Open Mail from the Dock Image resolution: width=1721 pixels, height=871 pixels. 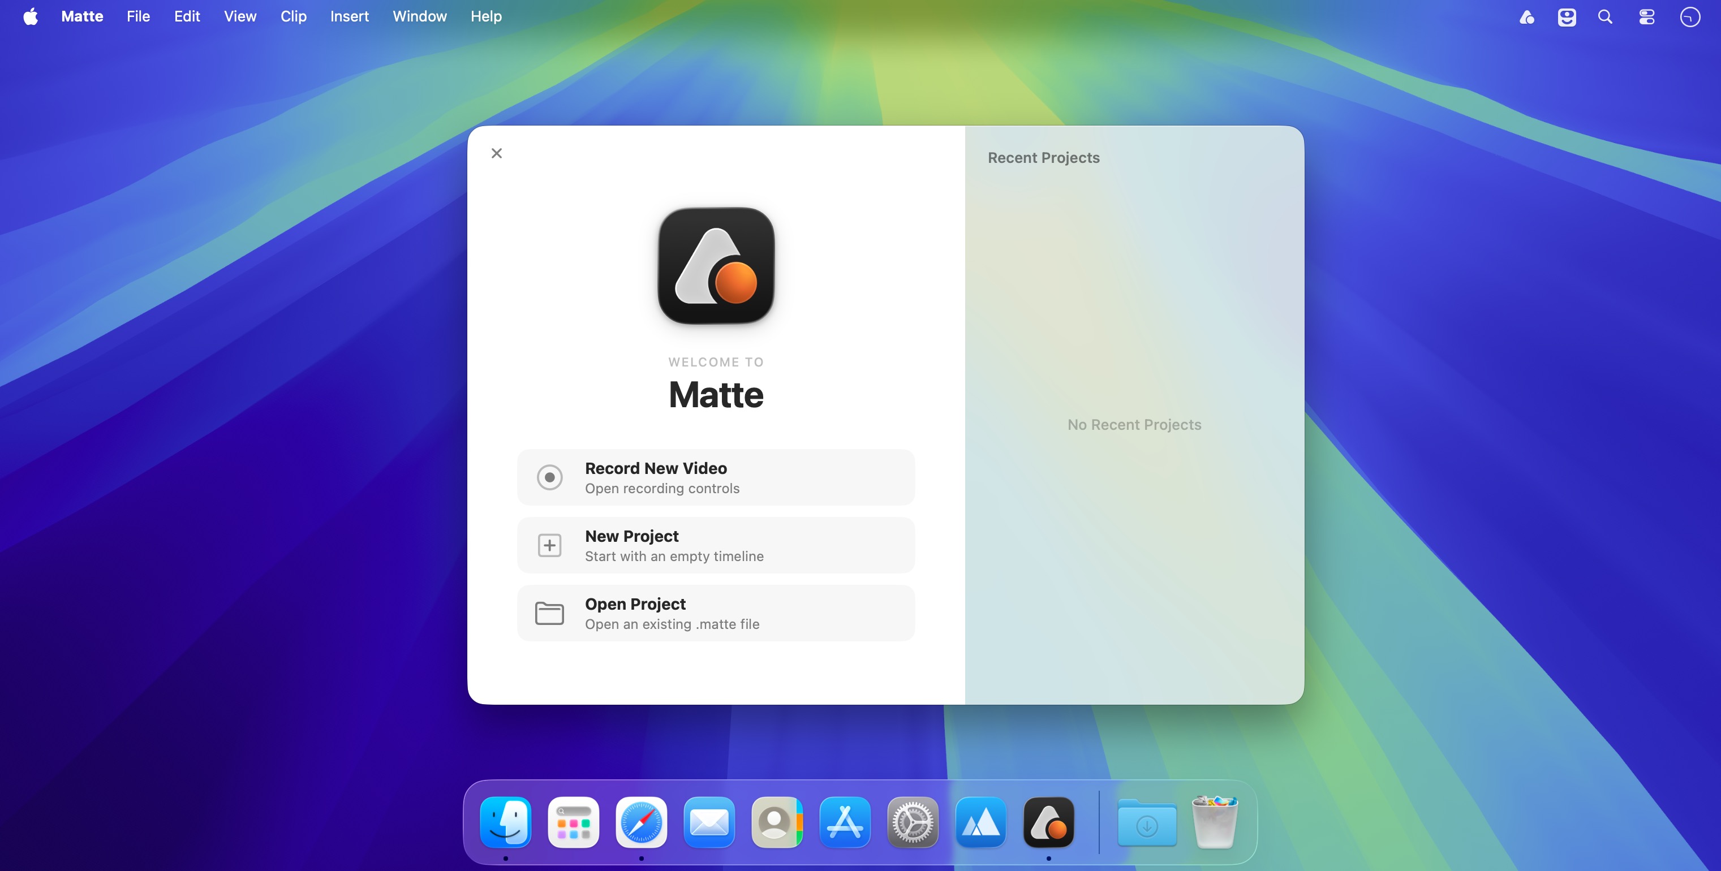coord(709,822)
